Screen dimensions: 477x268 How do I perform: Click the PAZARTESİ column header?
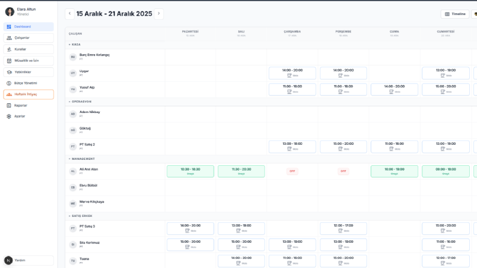pos(190,34)
